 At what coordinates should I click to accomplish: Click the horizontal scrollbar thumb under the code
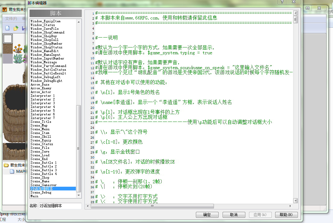point(152,206)
